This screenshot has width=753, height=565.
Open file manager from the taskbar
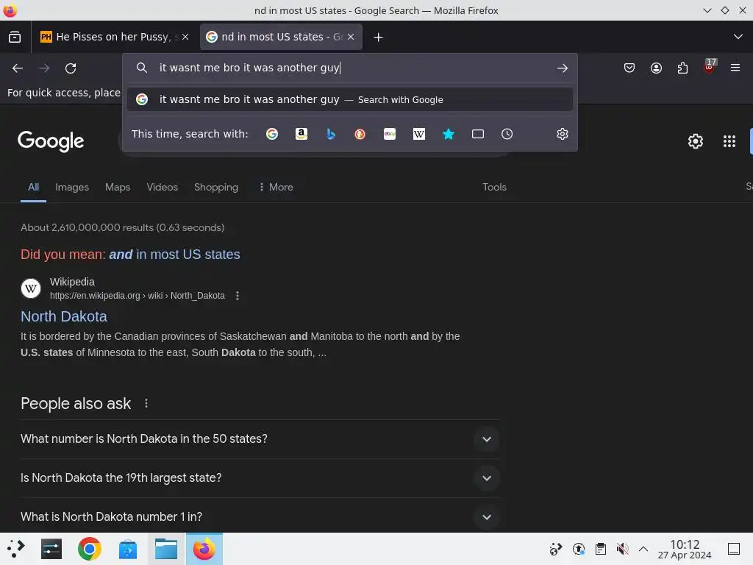click(166, 549)
